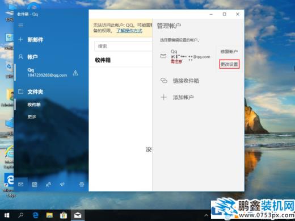Open the 帐户 accounts section

pyautogui.click(x=32, y=57)
